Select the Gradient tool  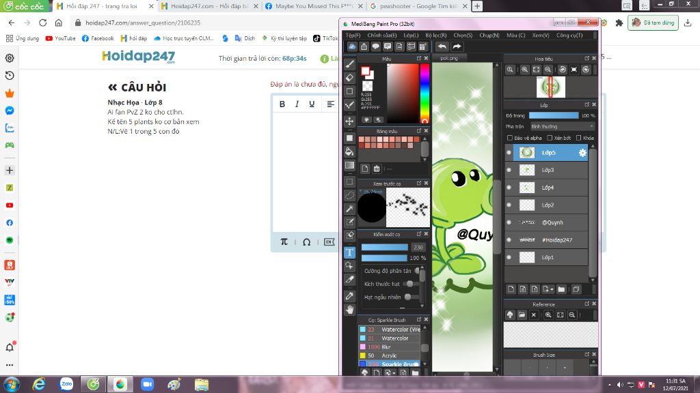click(350, 165)
